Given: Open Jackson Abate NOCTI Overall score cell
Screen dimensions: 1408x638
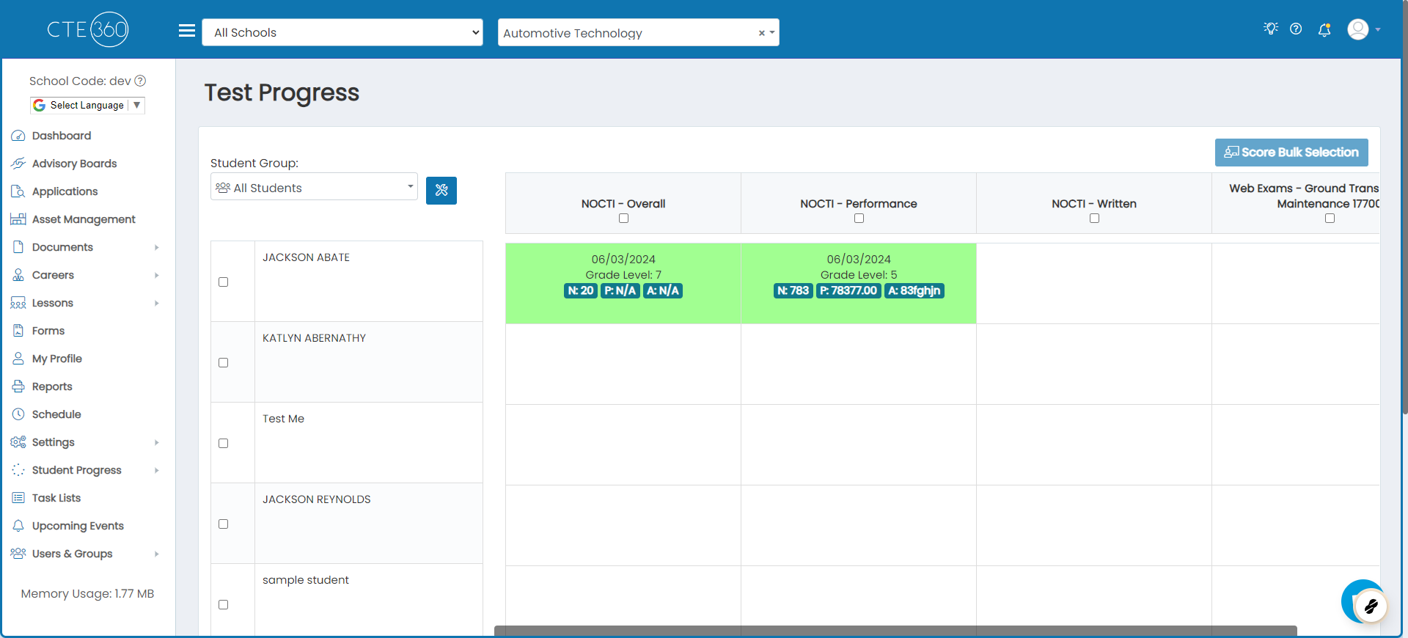Looking at the screenshot, I should point(623,283).
